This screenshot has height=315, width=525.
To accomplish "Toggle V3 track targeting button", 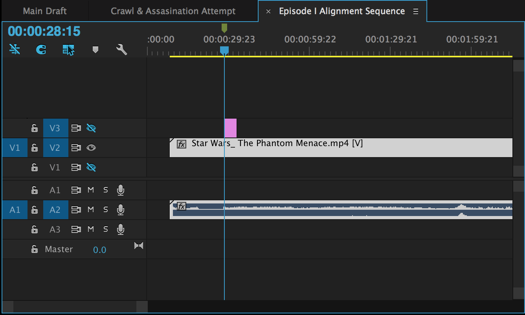I will tap(55, 128).
